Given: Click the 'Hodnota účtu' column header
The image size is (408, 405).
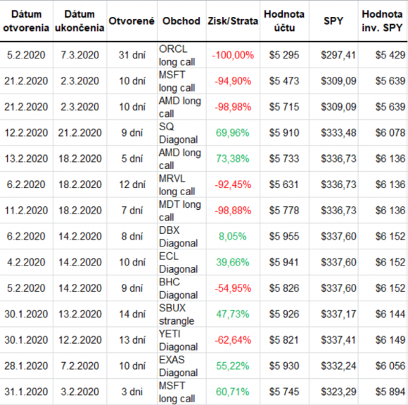Looking at the screenshot, I should (x=284, y=21).
